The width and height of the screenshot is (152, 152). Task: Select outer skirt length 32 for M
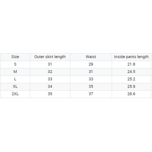tap(50, 72)
